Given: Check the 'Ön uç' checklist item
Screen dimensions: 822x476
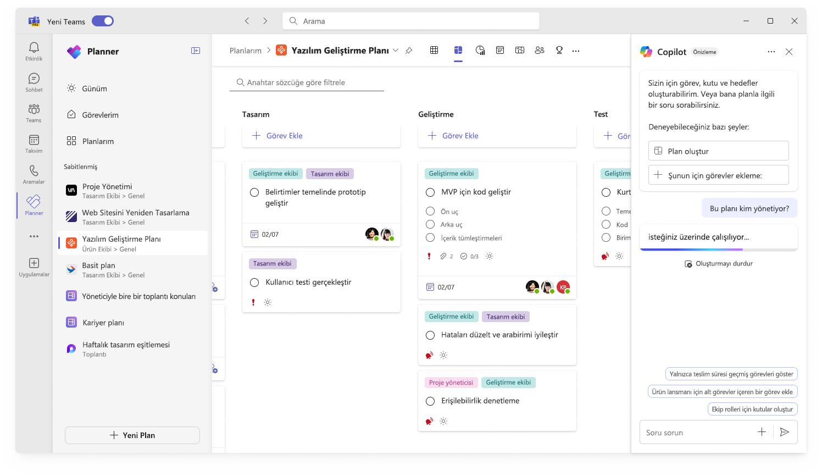Looking at the screenshot, I should [x=430, y=211].
